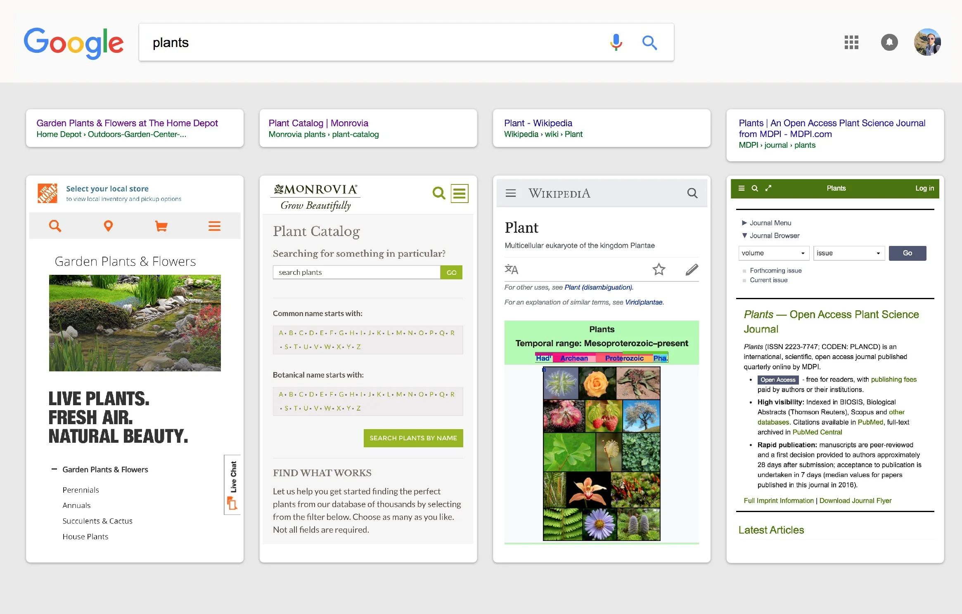Select Succulents & Cactus menu item

tap(97, 521)
